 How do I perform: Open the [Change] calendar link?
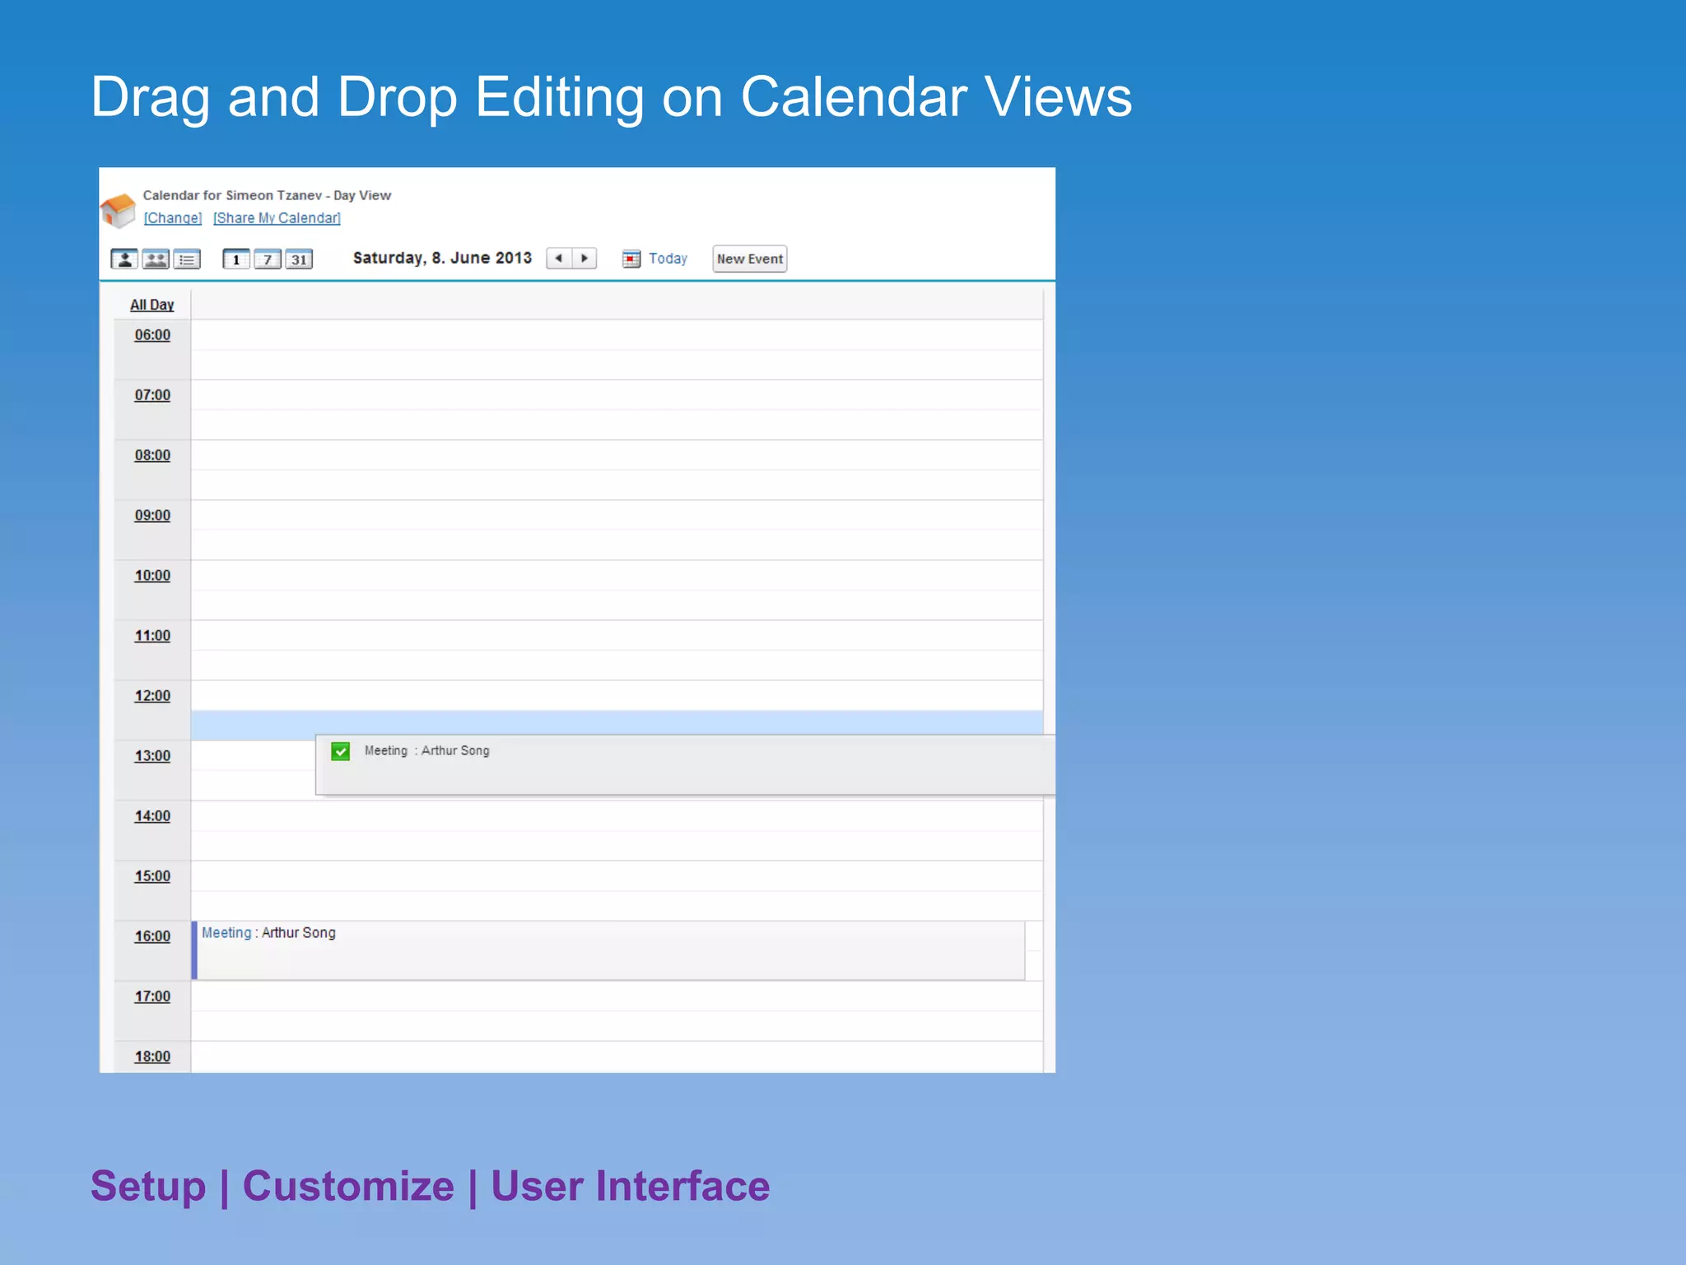tap(173, 218)
